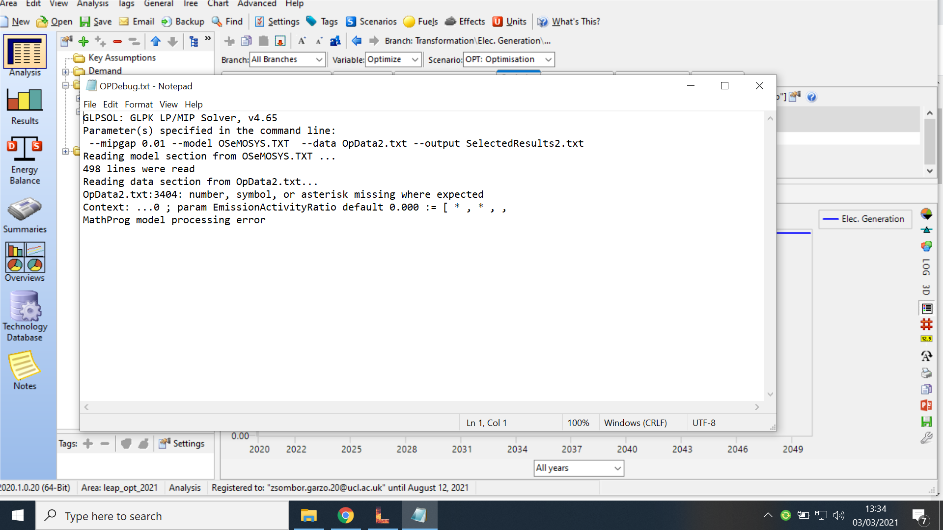The height and width of the screenshot is (530, 943).
Task: Click Notepad horizontal scrollbar right arrow
Action: (757, 407)
